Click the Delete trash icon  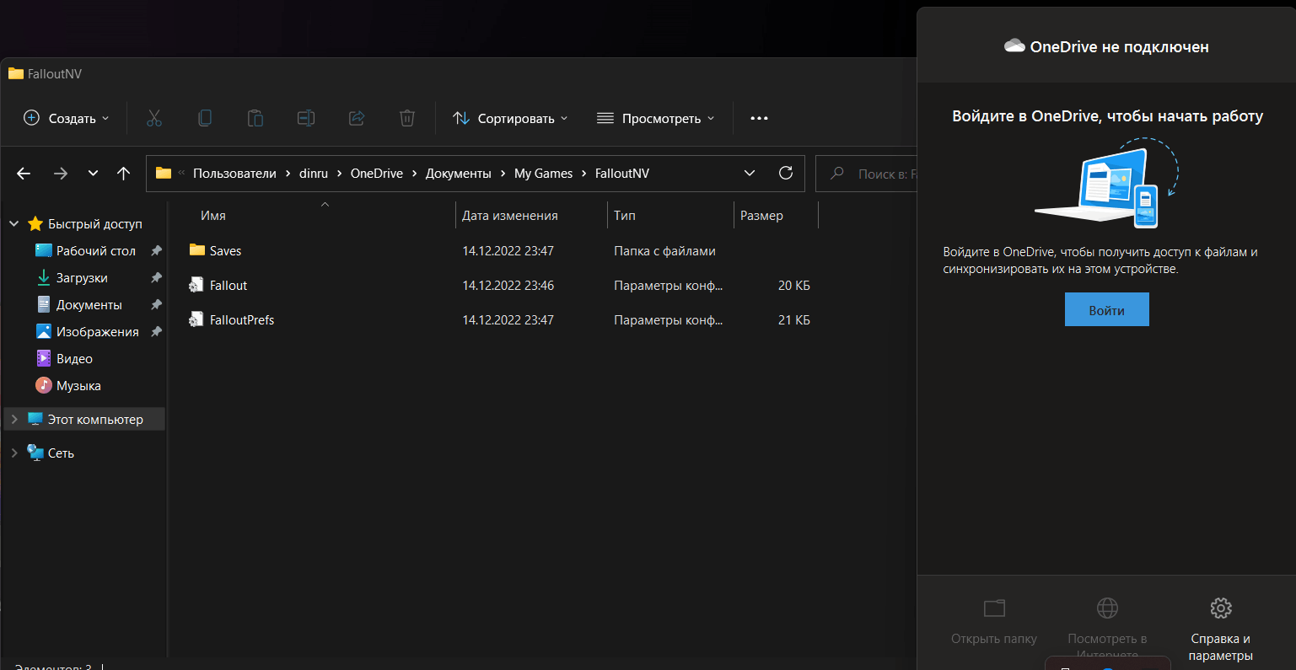tap(407, 118)
